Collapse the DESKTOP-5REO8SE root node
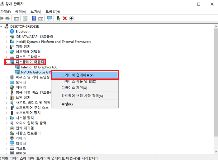Viewport: 218px width, 160px height. [x=1, y=26]
